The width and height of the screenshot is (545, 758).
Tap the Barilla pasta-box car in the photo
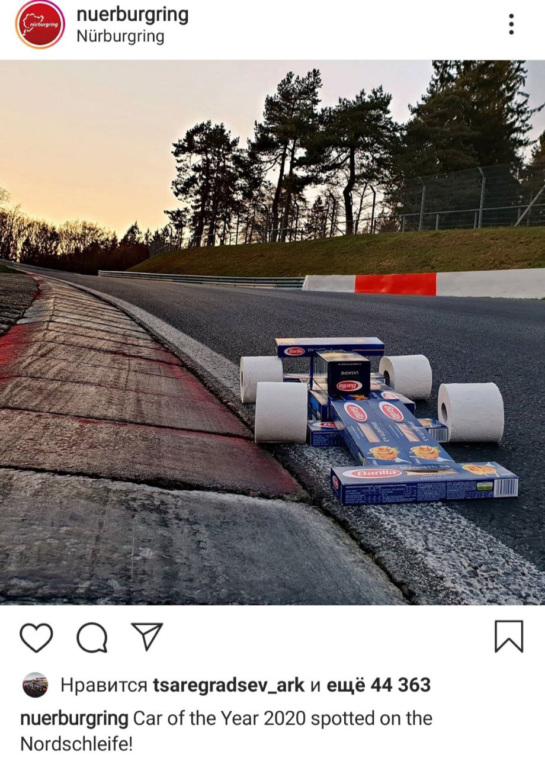[x=379, y=419]
